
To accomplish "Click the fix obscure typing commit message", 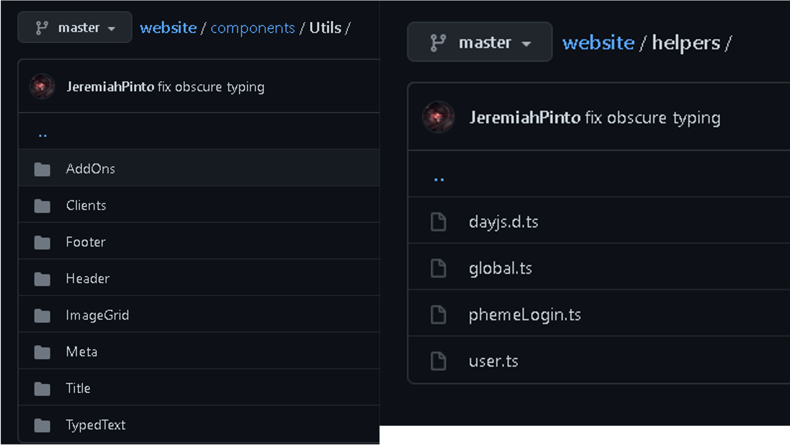I will (211, 87).
